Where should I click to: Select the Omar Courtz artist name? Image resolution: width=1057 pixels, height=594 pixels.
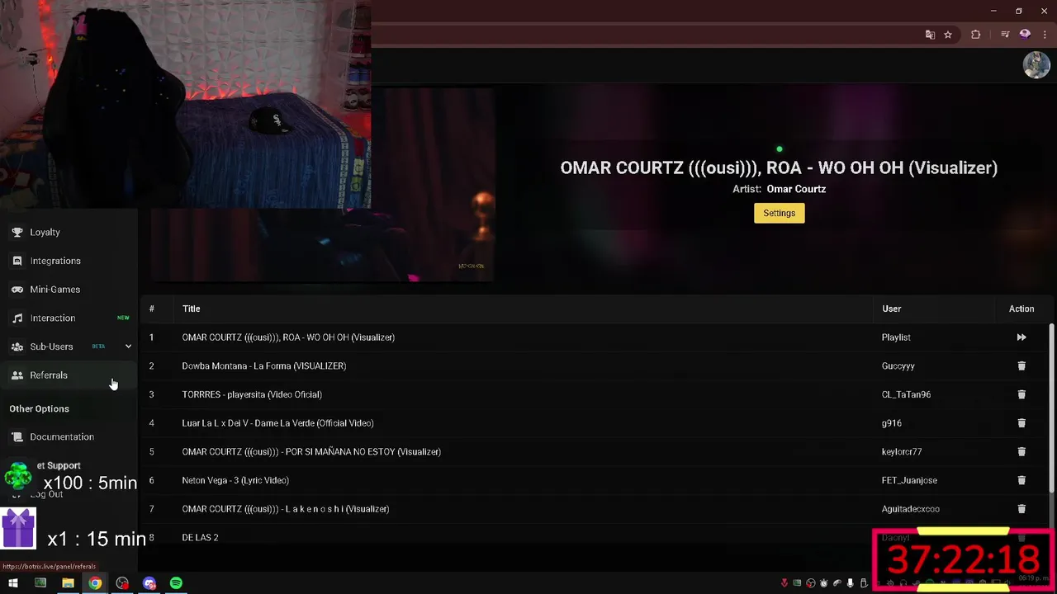(796, 189)
